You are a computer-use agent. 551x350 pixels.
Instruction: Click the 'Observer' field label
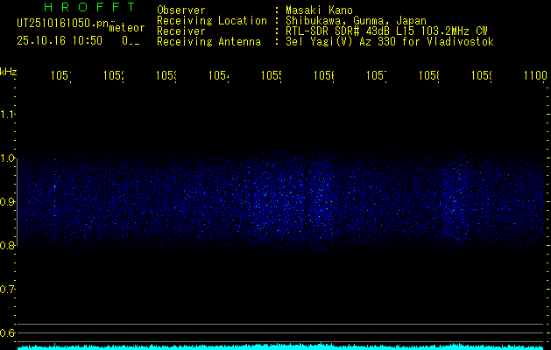pyautogui.click(x=181, y=10)
